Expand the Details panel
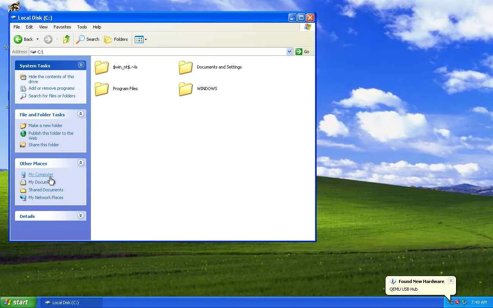 (x=81, y=216)
